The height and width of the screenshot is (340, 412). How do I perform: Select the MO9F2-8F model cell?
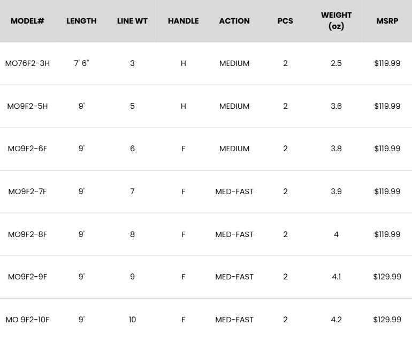[x=27, y=234]
